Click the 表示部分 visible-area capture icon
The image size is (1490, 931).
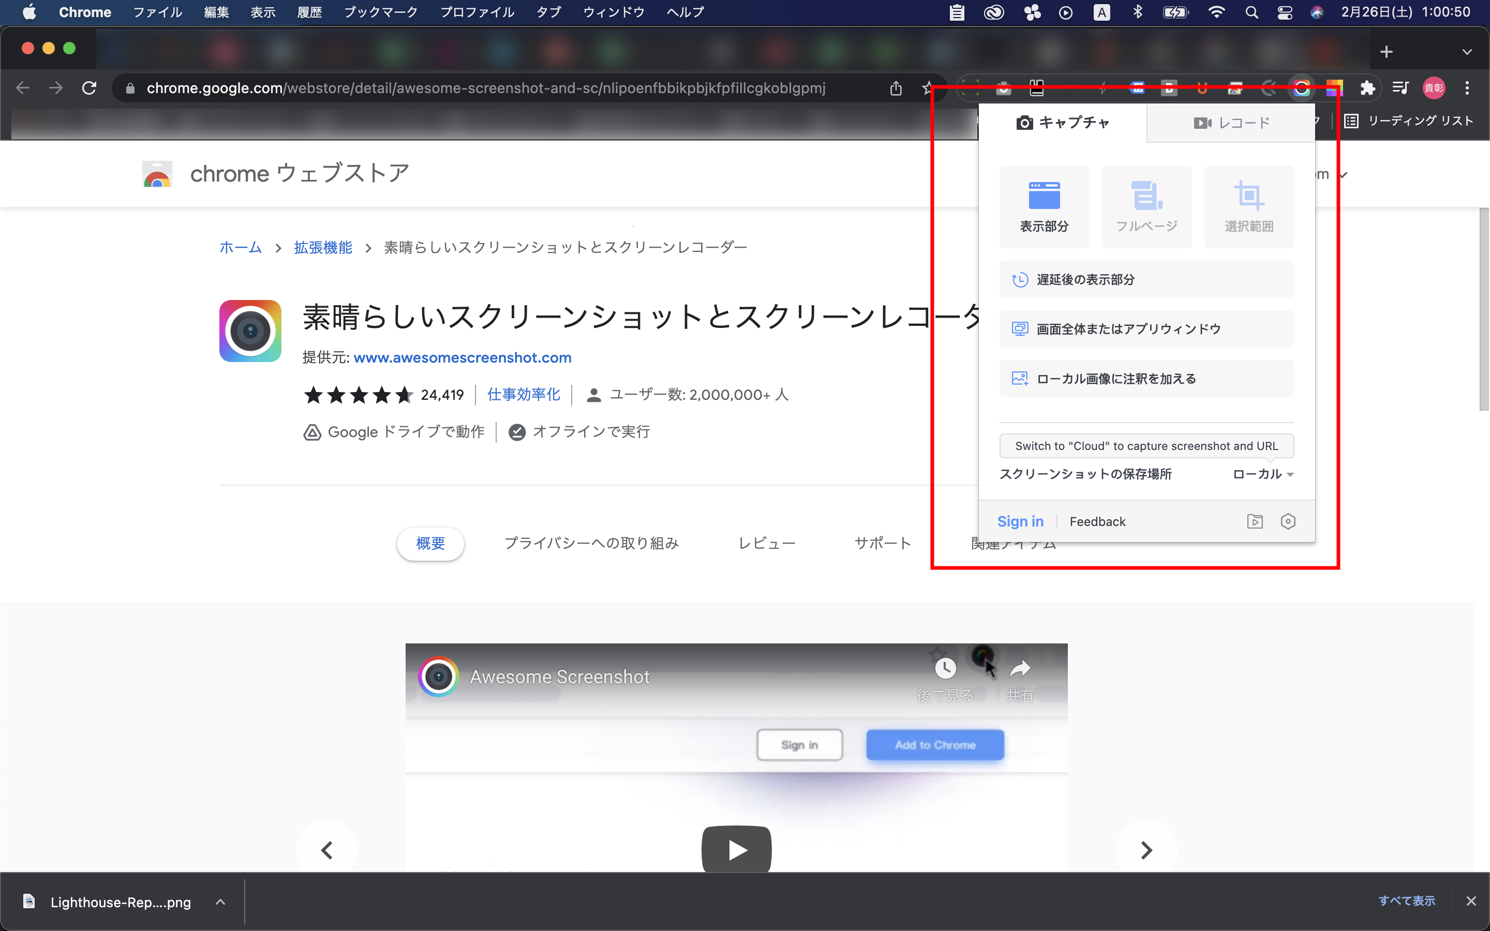1044,196
